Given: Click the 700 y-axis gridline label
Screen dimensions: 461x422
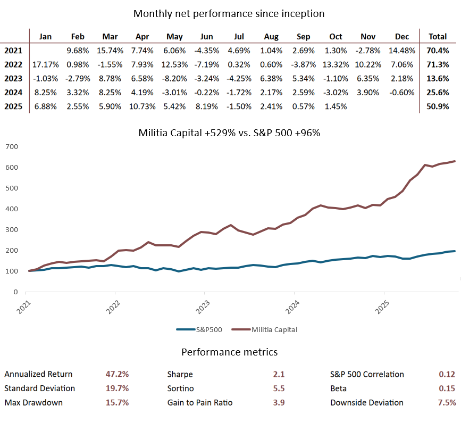Looking at the screenshot, I should (11, 146).
